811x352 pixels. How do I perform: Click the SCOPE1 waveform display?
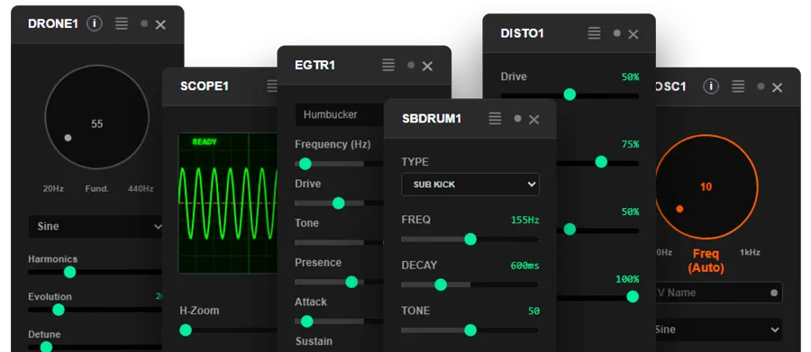coord(228,203)
